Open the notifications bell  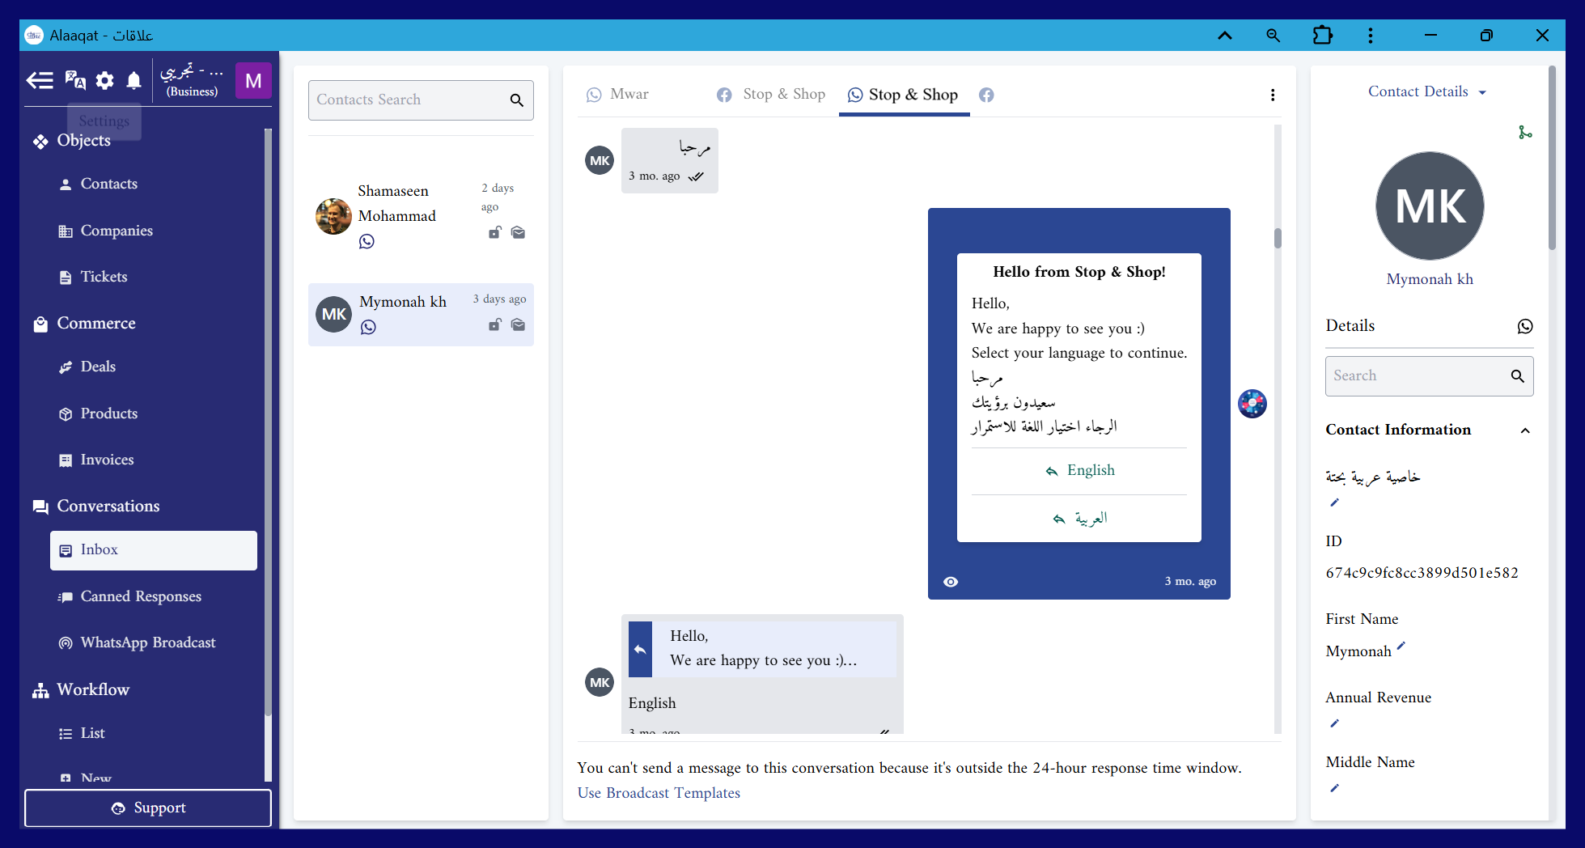pos(134,80)
